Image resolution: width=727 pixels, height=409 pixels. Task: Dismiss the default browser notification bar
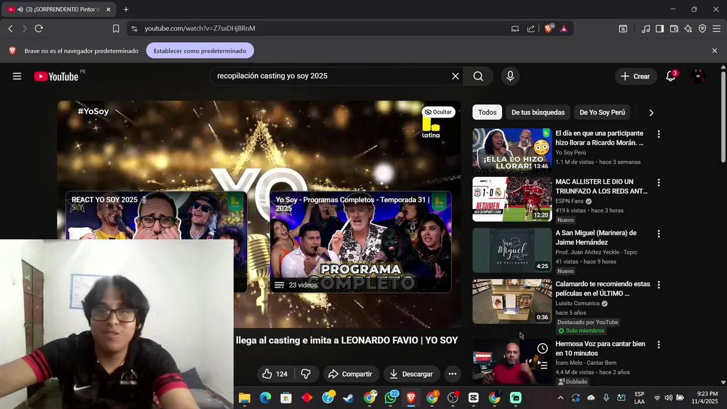pyautogui.click(x=715, y=51)
